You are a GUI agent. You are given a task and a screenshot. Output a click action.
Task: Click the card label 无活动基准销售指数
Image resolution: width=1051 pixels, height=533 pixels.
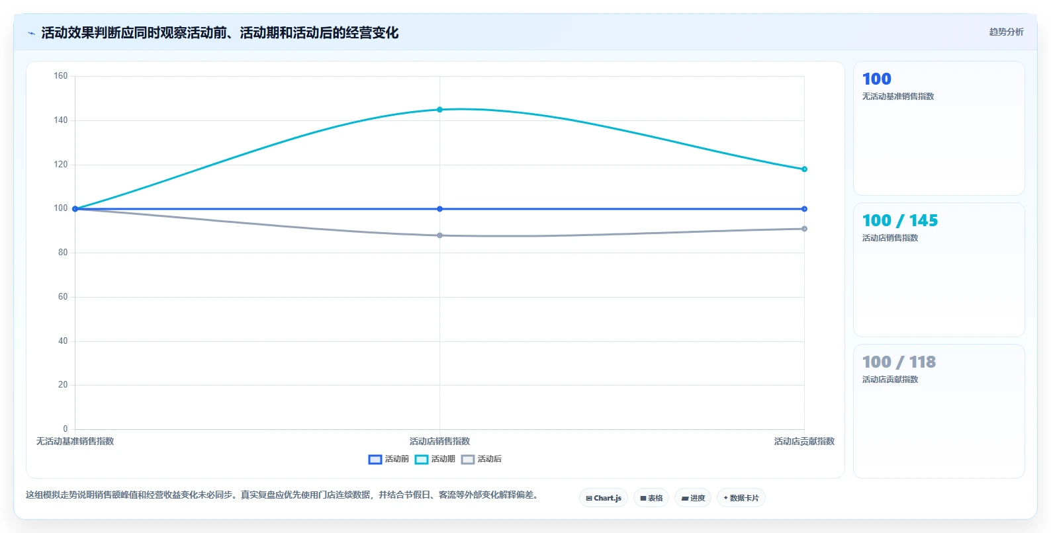point(897,97)
